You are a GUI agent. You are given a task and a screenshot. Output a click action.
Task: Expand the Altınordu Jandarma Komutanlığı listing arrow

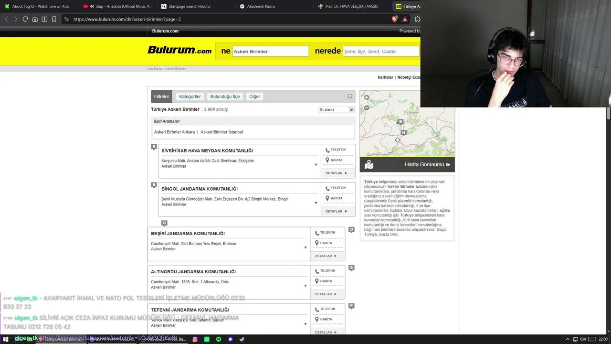pyautogui.click(x=305, y=286)
